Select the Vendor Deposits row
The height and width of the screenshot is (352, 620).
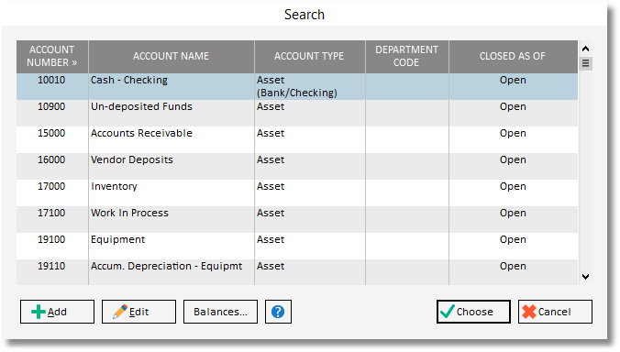[x=297, y=166]
